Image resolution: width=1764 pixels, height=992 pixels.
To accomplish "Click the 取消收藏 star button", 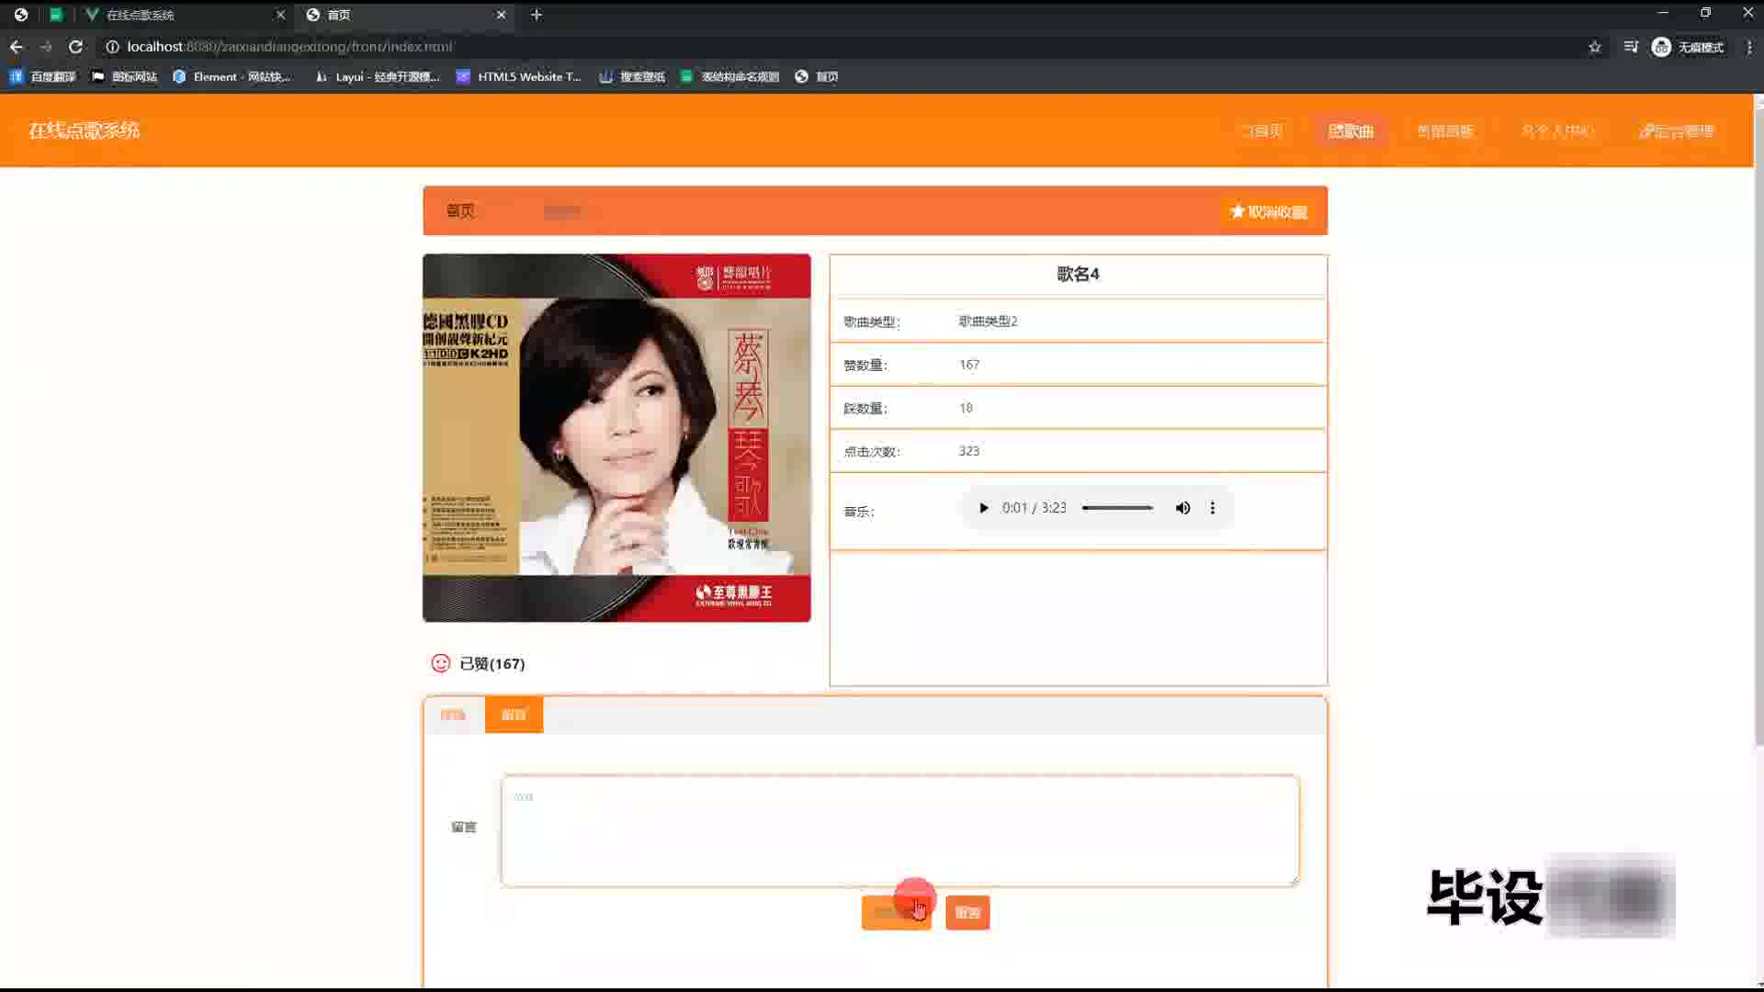I will tap(1269, 212).
